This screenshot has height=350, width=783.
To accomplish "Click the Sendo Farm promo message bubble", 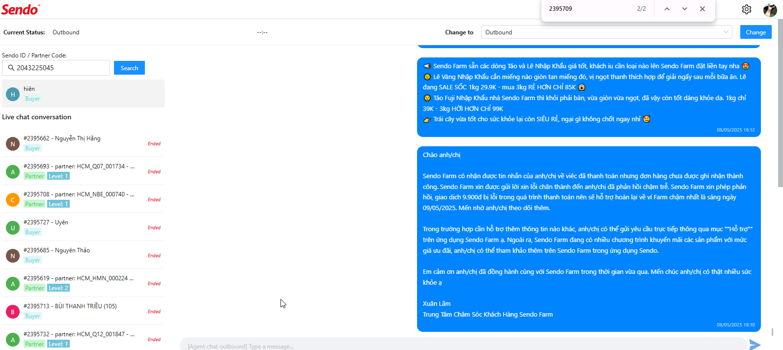I will (588, 97).
